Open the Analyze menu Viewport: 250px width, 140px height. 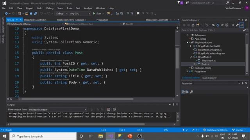point(88,8)
